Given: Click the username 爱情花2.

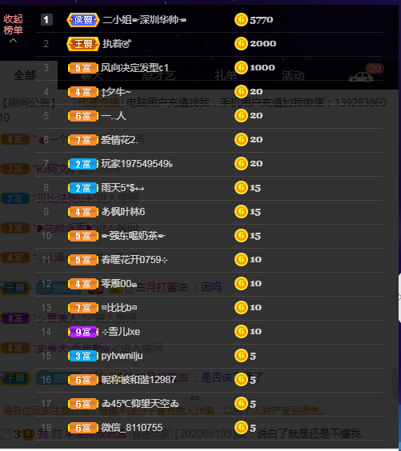Looking at the screenshot, I should pyautogui.click(x=118, y=140).
